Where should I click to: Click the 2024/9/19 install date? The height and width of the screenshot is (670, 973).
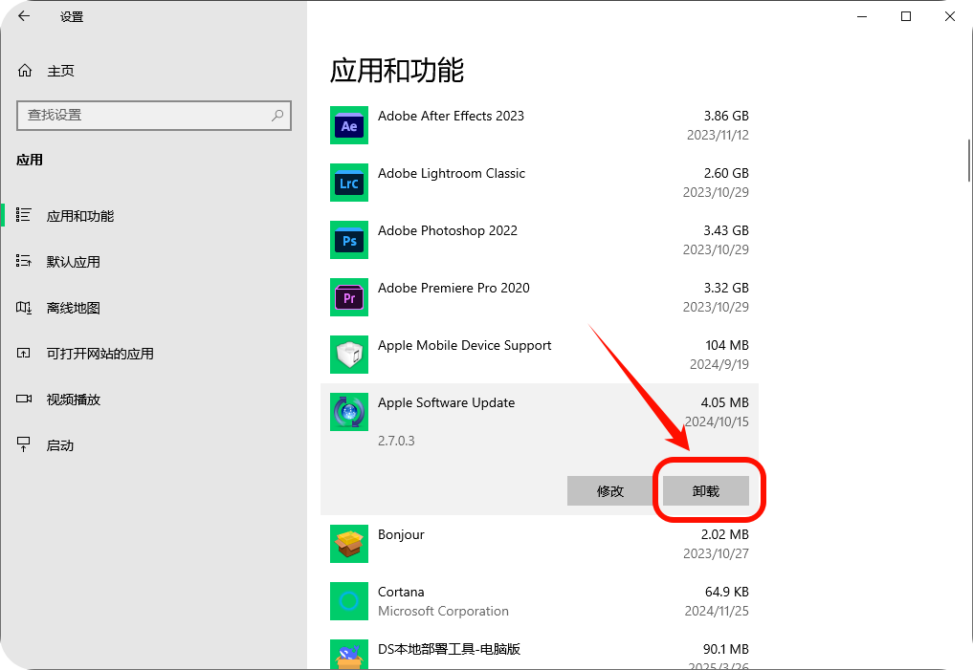[719, 364]
